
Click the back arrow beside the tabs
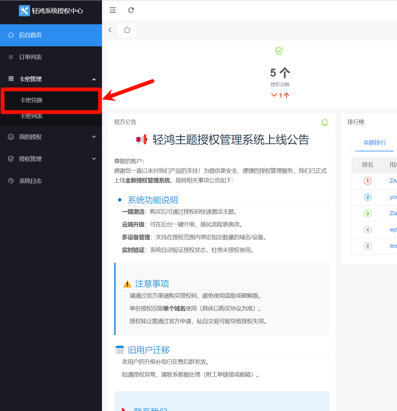(x=110, y=30)
